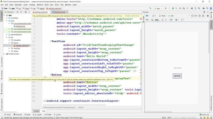The height and width of the screenshot is (119, 213).
Task: Click the Search Everywhere magnifier icon
Action: pos(207,8)
